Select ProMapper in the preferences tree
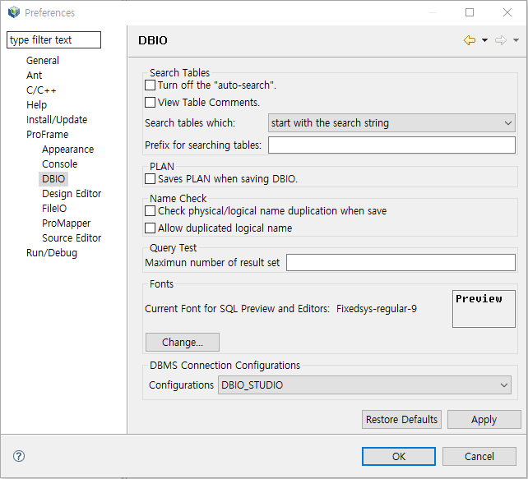The image size is (528, 479). [x=66, y=223]
